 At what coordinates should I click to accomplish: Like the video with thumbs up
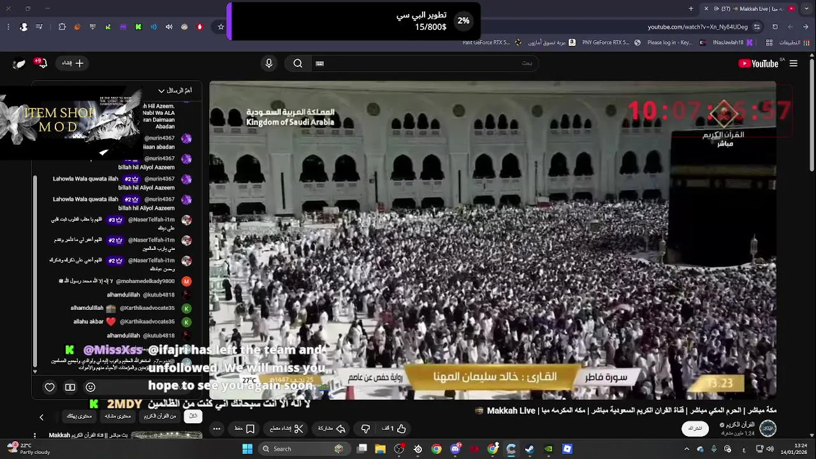point(395,429)
